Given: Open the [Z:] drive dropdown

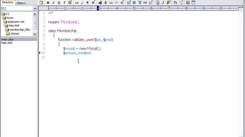Looking at the screenshot, I should (35, 8).
